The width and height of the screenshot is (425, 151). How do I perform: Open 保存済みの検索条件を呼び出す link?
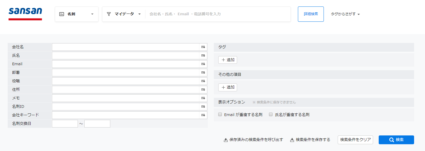[x=254, y=140]
